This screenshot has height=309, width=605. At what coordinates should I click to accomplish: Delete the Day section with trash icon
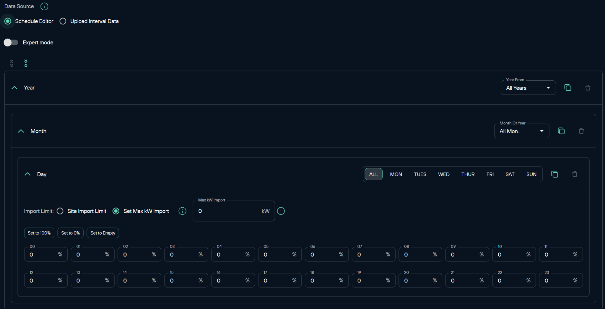pyautogui.click(x=575, y=174)
